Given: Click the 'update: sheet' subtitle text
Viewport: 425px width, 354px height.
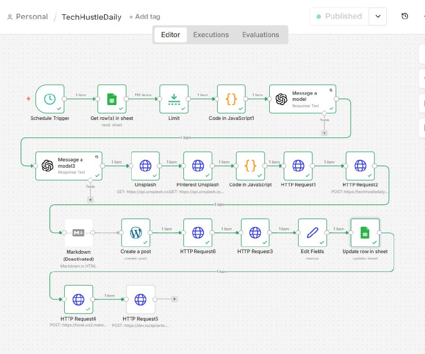Looking at the screenshot, I should tap(365, 258).
